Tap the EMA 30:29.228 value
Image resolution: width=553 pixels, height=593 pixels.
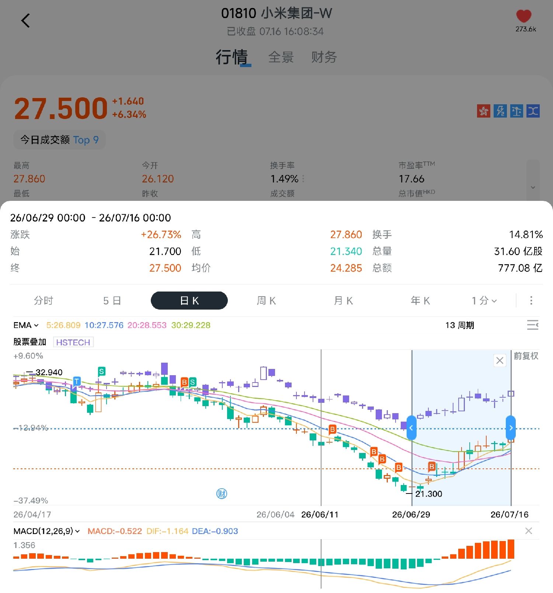(191, 325)
